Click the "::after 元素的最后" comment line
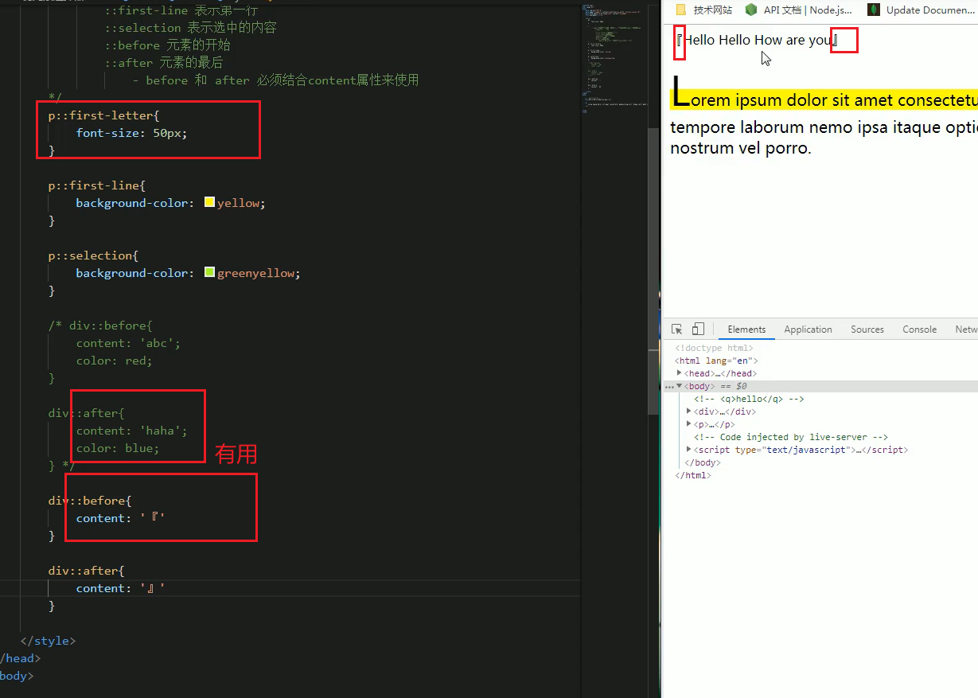The height and width of the screenshot is (698, 978). (x=163, y=63)
